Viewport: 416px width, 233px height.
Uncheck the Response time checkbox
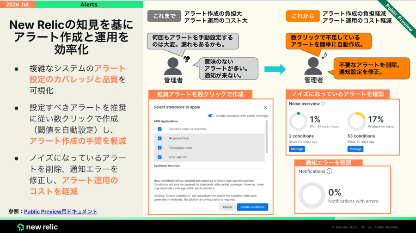point(160,138)
